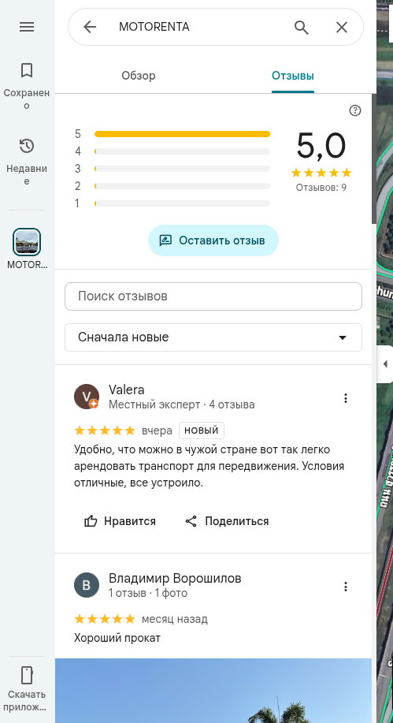Click the reviews panel scrollbar
This screenshot has width=393, height=723.
pos(374,159)
